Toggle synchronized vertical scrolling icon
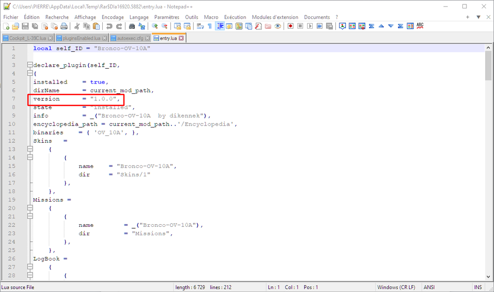The height and width of the screenshot is (292, 494). click(177, 26)
